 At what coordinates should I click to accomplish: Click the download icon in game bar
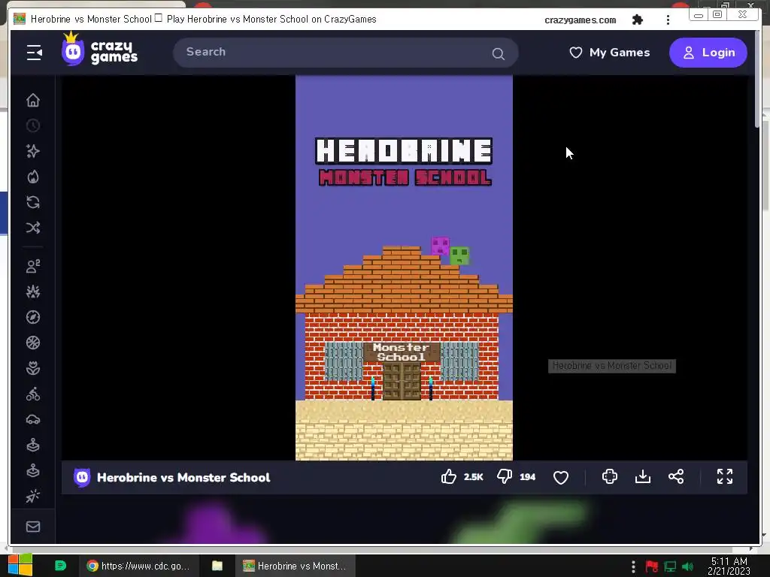coord(642,476)
